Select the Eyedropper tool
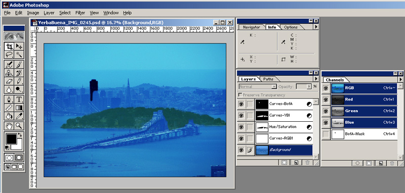The width and height of the screenshot is (405, 193). click(x=19, y=117)
